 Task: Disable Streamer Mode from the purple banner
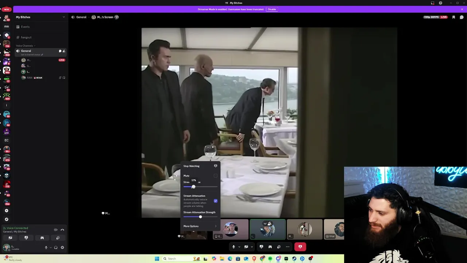coord(272,9)
